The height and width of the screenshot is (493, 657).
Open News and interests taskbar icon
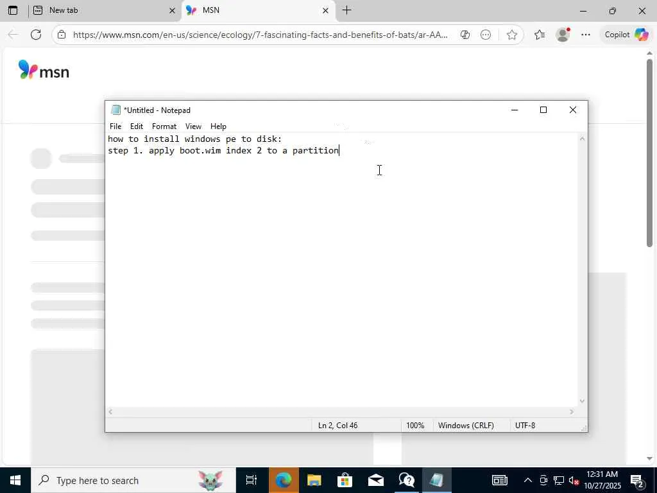point(499,480)
